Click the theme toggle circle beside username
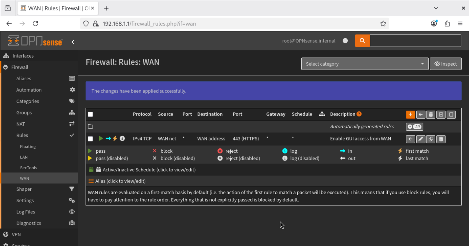This screenshot has width=469, height=246. coord(345,41)
